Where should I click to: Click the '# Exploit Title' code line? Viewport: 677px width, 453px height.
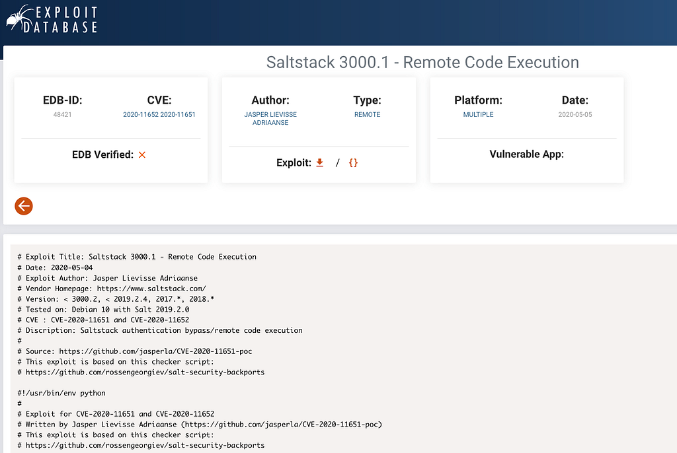coord(137,257)
